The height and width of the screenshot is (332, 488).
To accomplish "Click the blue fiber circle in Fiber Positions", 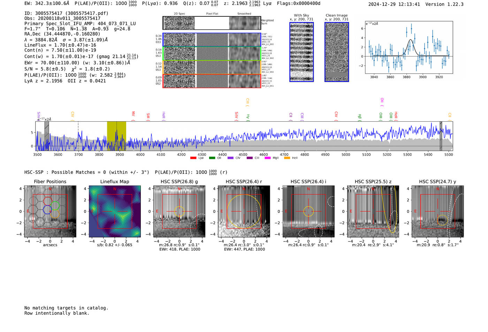I will [x=47, y=210].
